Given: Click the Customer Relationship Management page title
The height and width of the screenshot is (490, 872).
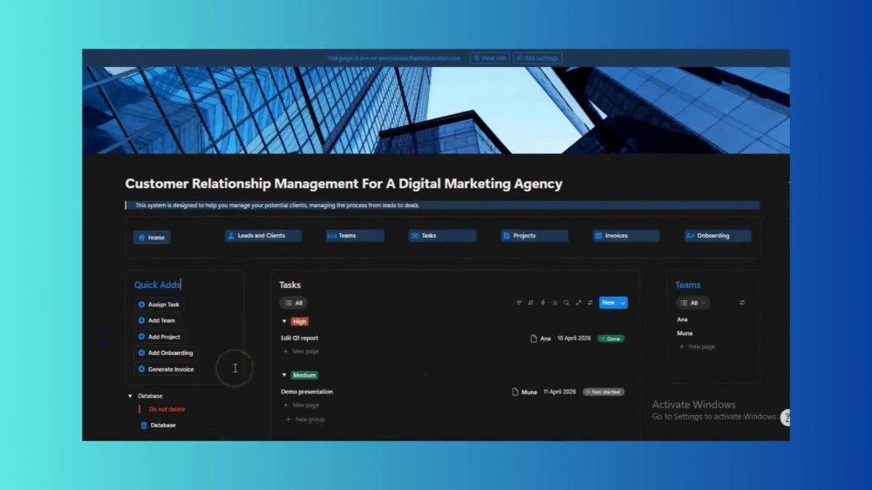Looking at the screenshot, I should click(344, 184).
